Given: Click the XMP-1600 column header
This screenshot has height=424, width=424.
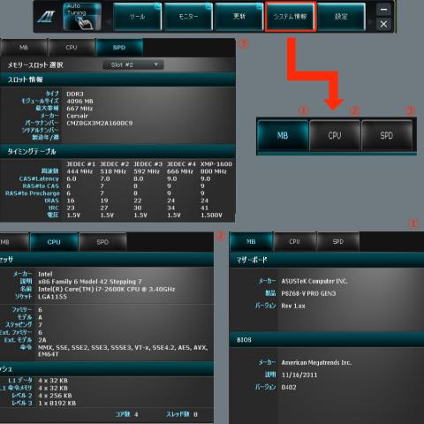Looking at the screenshot, I should click(x=216, y=164).
